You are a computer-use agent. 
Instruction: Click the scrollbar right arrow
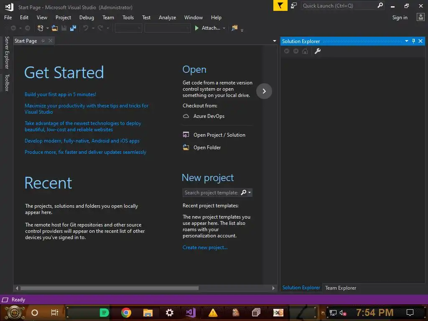273,288
